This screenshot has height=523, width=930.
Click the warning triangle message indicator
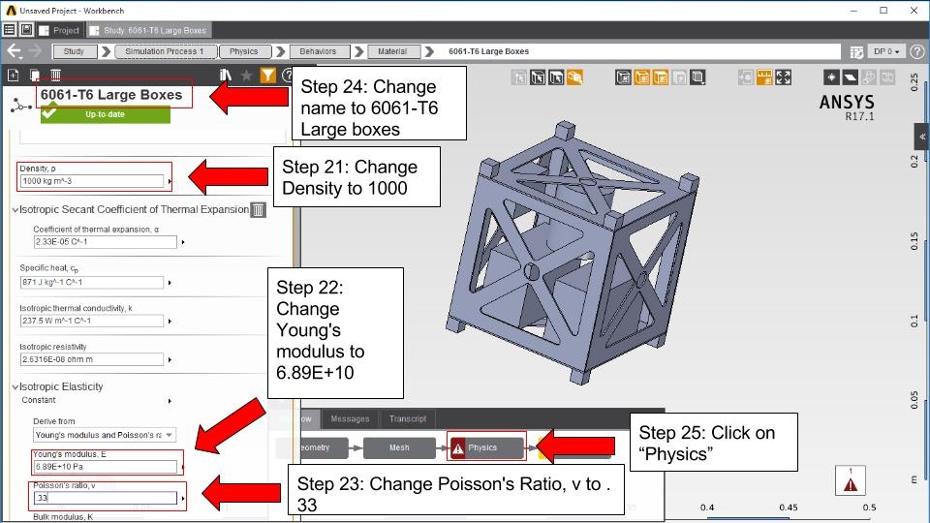[x=851, y=481]
